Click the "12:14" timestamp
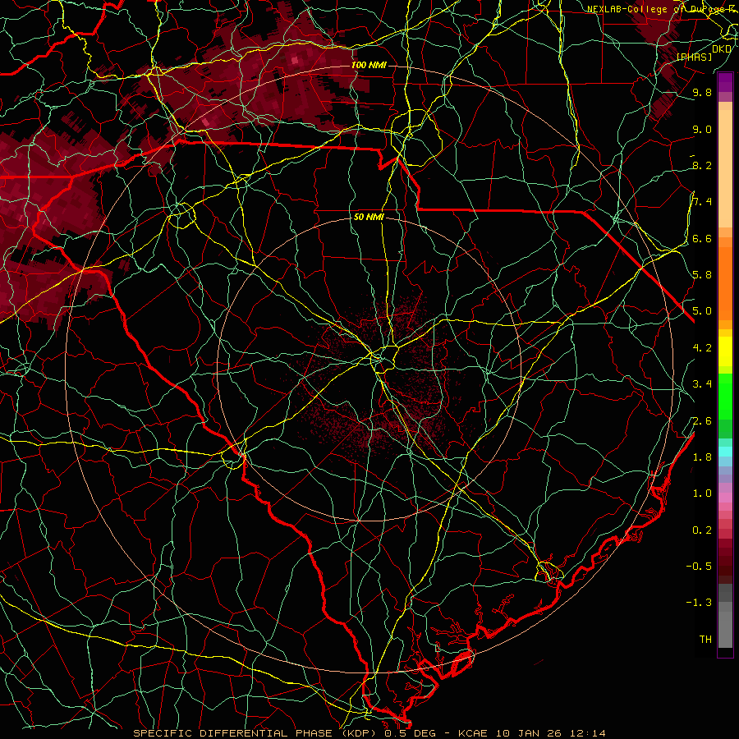This screenshot has height=739, width=739. click(586, 733)
